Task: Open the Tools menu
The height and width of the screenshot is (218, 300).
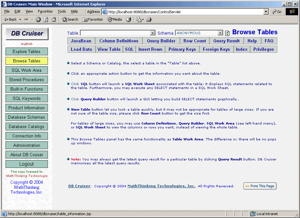Action: tap(62, 11)
